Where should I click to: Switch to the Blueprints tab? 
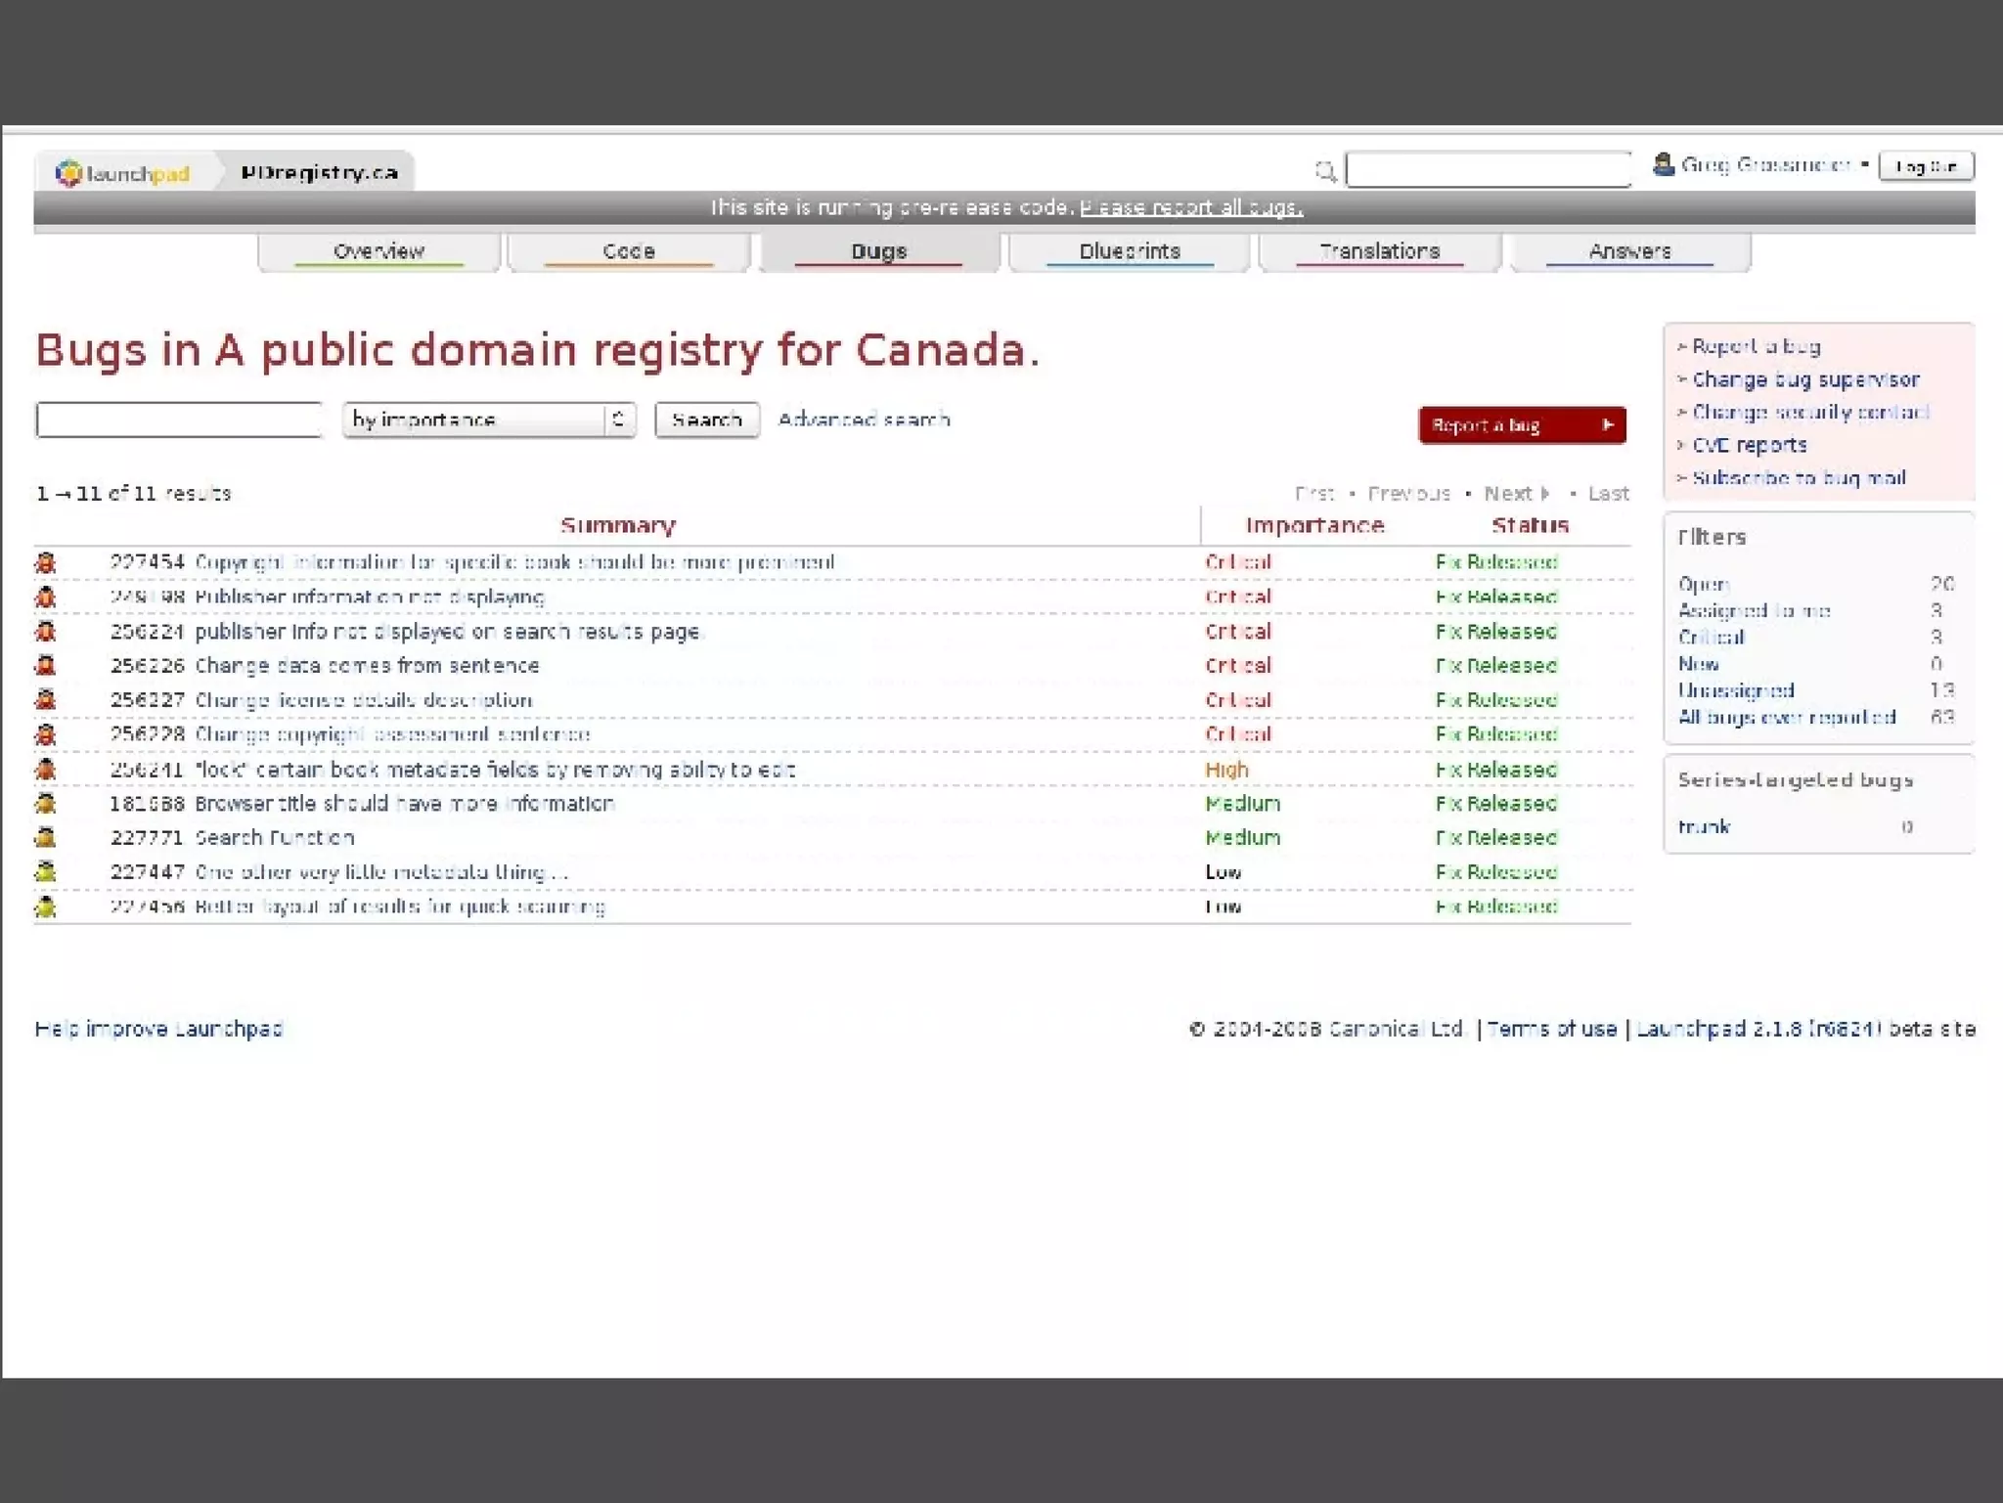(1129, 251)
